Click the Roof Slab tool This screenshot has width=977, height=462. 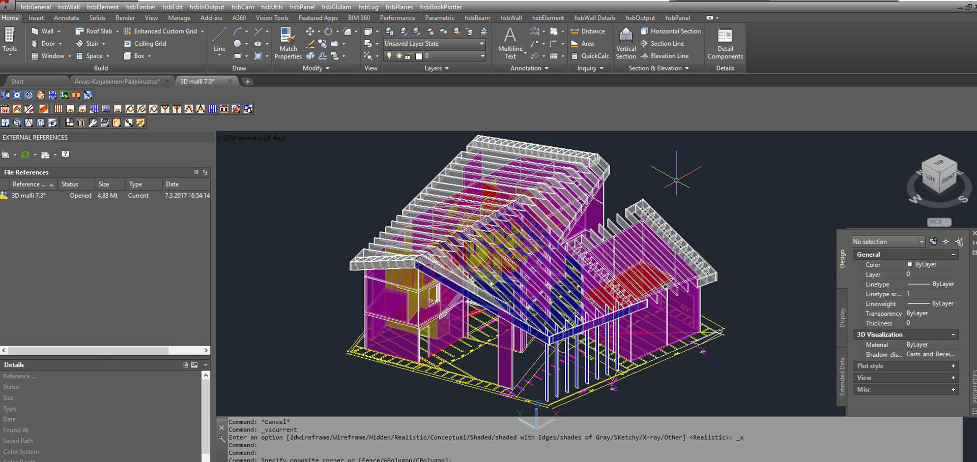(x=94, y=31)
